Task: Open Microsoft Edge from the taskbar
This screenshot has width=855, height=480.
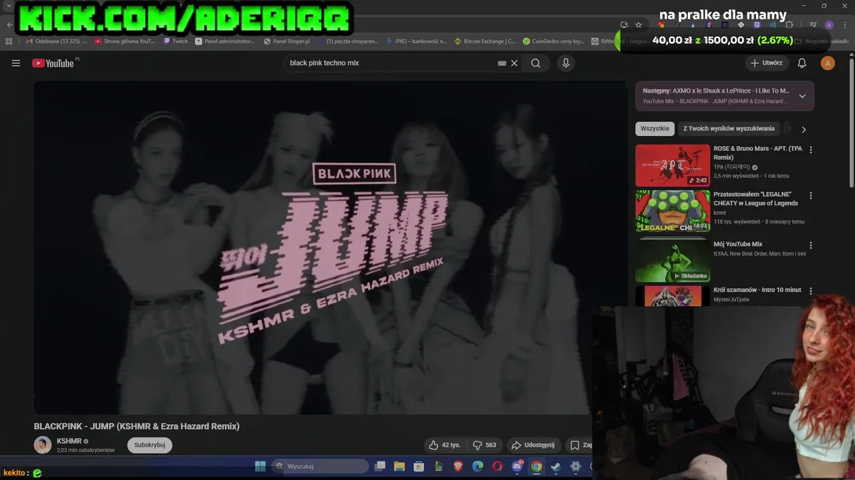Action: coord(478,467)
